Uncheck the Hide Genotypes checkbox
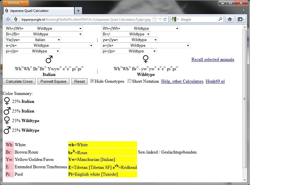The image size is (286, 185). tap(92, 81)
